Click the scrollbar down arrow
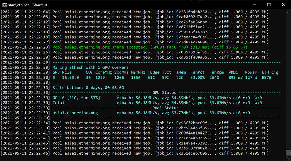 [288, 158]
